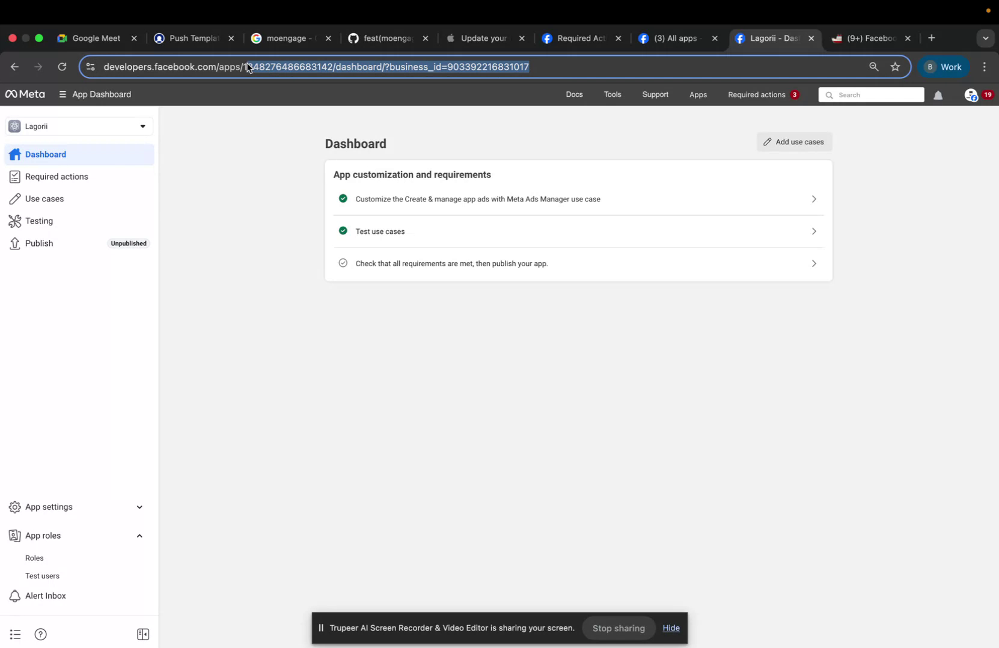999x648 pixels.
Task: Click the browser bookmark star icon
Action: [x=895, y=67]
